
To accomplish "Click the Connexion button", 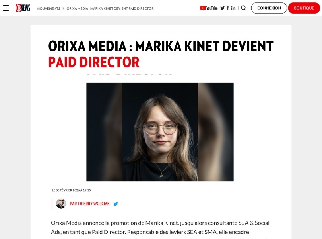I will 269,8.
